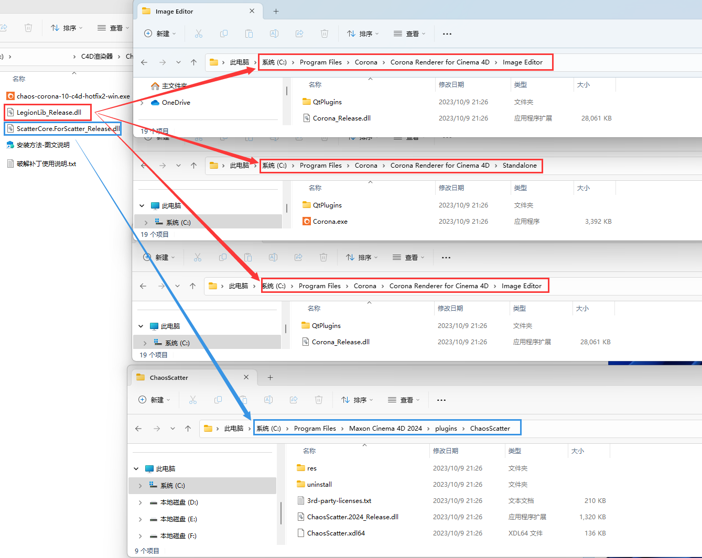Select the ChaosScatter.xdl64 file
This screenshot has height=558, width=702.
[336, 533]
